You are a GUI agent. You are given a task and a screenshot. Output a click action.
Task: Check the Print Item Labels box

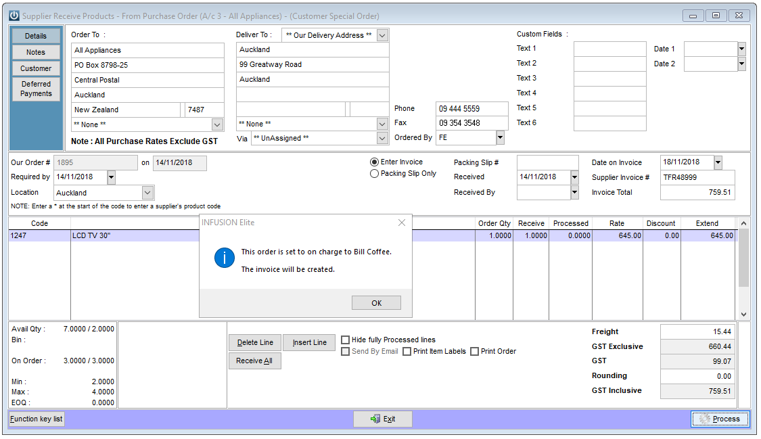point(407,352)
